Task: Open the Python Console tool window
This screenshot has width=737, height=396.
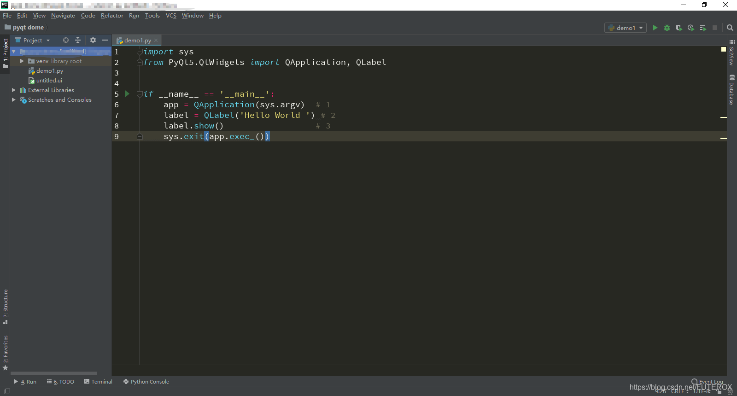Action: tap(146, 382)
